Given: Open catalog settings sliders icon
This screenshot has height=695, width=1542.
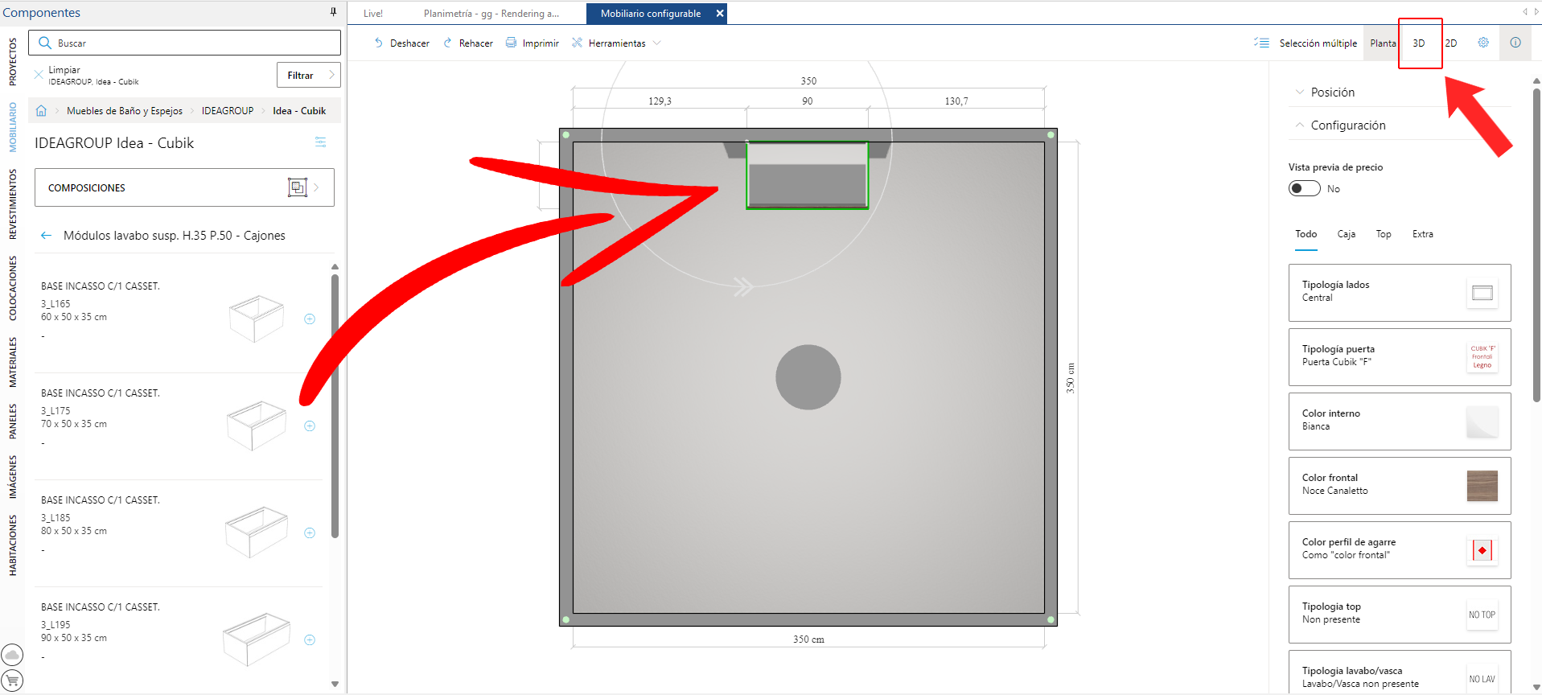Looking at the screenshot, I should coord(320,142).
